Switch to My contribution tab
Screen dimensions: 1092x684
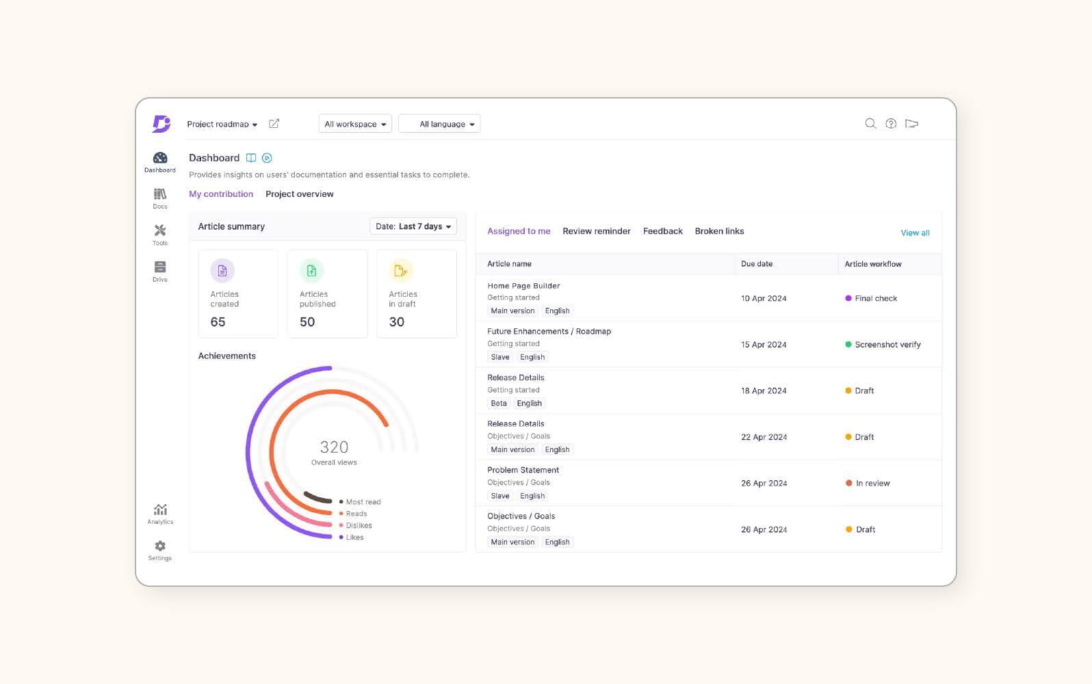tap(221, 194)
